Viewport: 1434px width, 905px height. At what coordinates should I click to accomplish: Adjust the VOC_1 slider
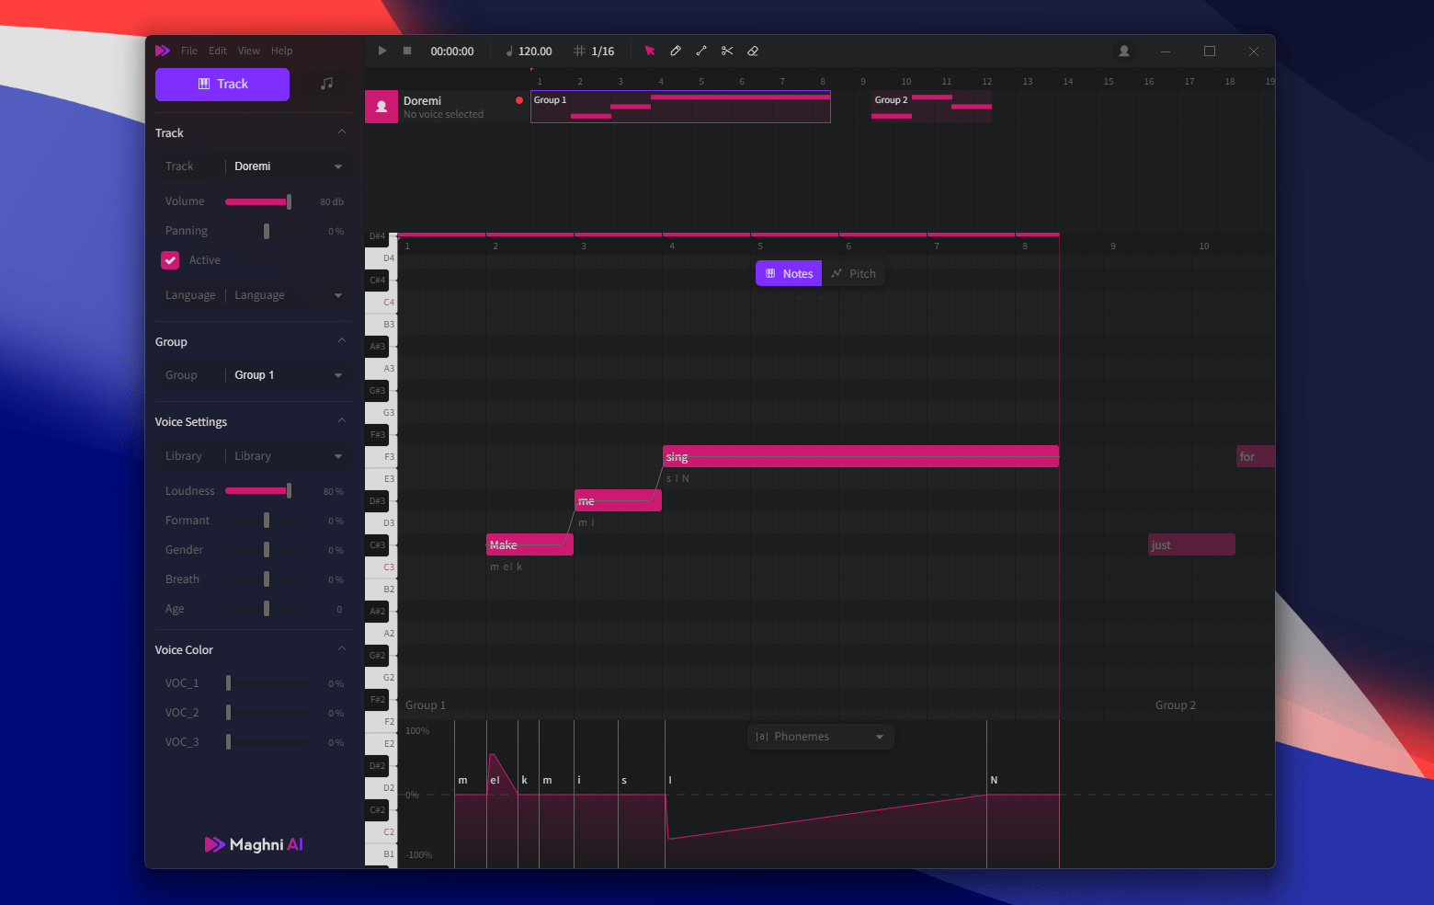pos(267,683)
